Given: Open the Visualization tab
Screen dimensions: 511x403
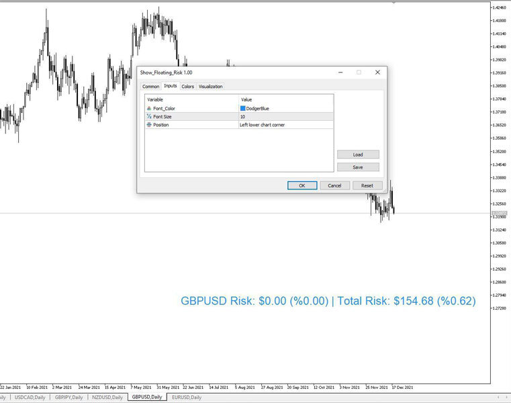Looking at the screenshot, I should (210, 87).
